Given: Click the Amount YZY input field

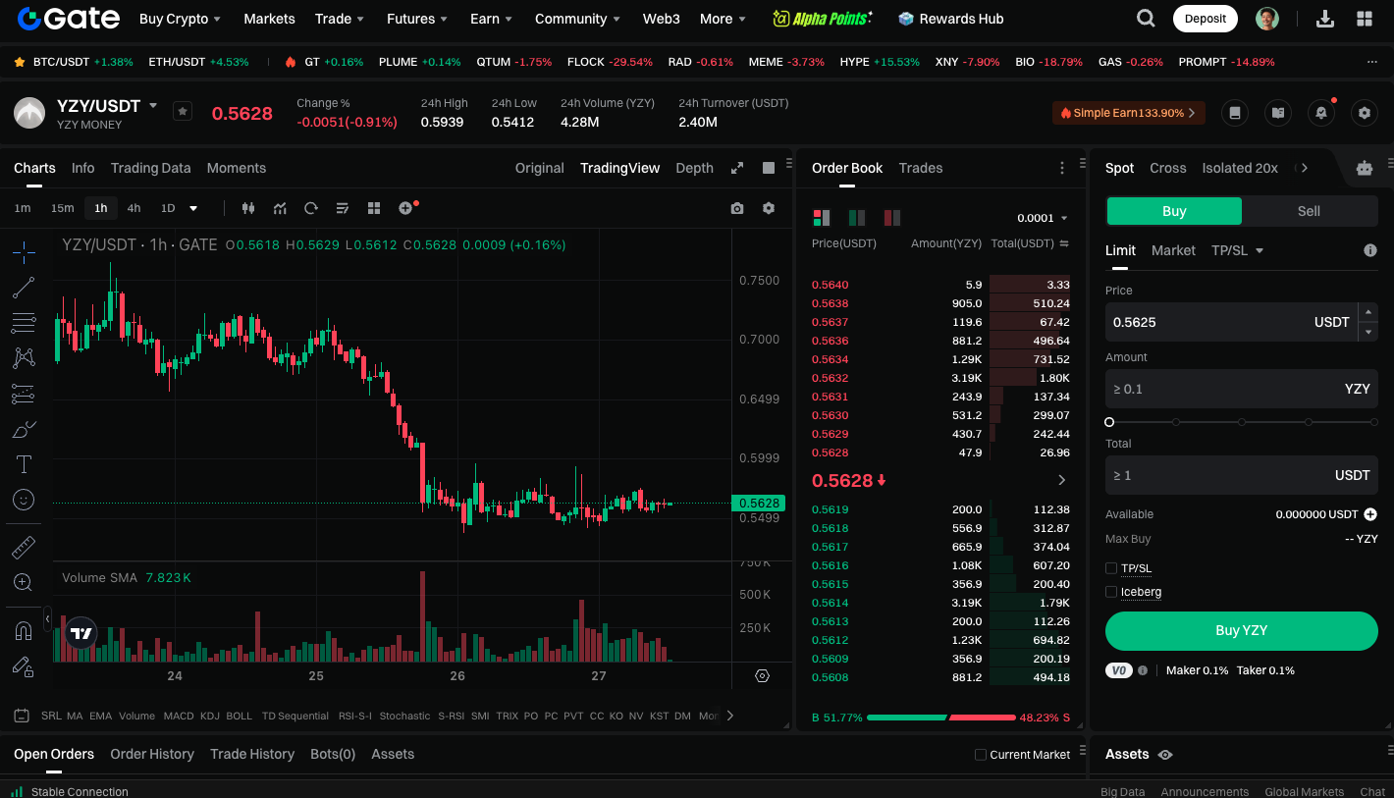Looking at the screenshot, I should [1242, 389].
